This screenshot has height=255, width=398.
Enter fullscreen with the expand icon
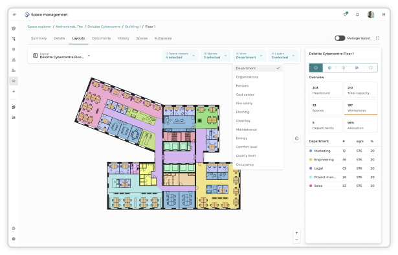point(377,38)
